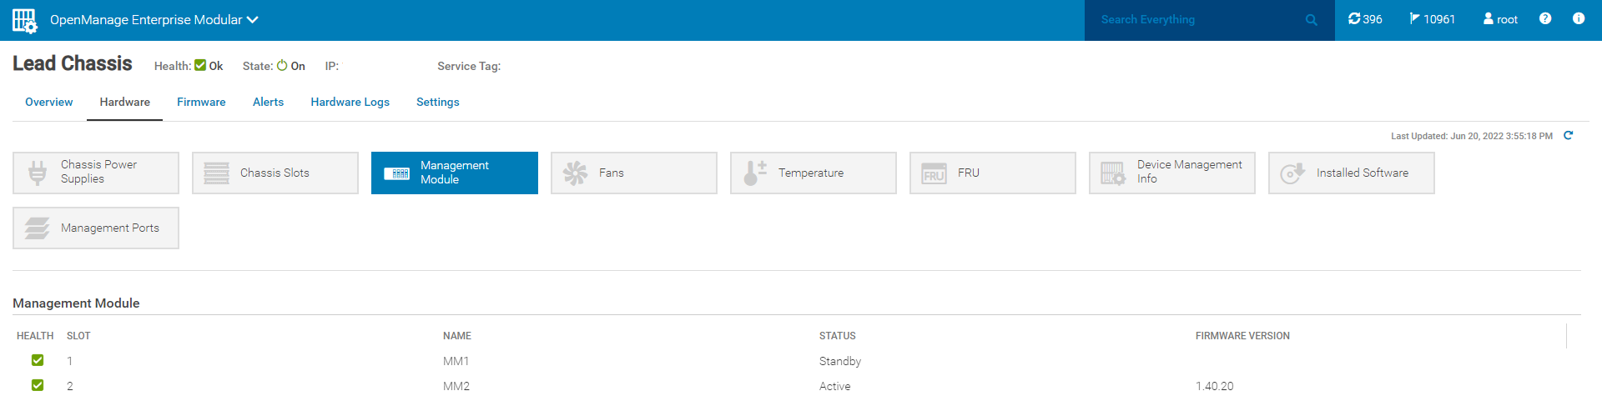Sort by FIRMWARE VERSION column header

1242,336
